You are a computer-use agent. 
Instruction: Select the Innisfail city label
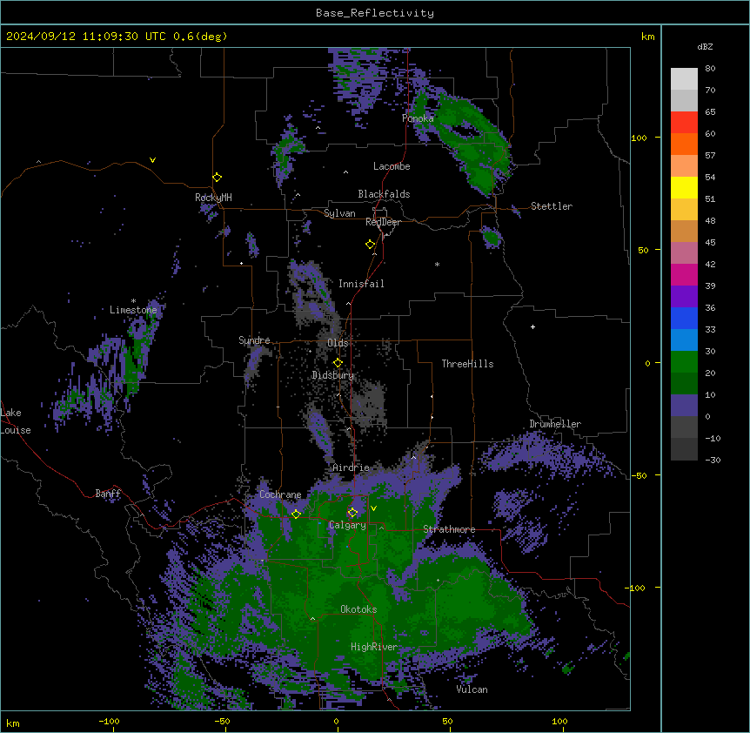[361, 284]
